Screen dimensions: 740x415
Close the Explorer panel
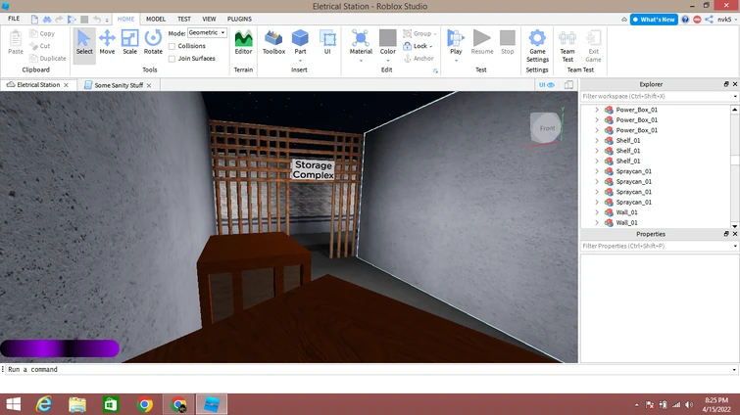coord(735,84)
